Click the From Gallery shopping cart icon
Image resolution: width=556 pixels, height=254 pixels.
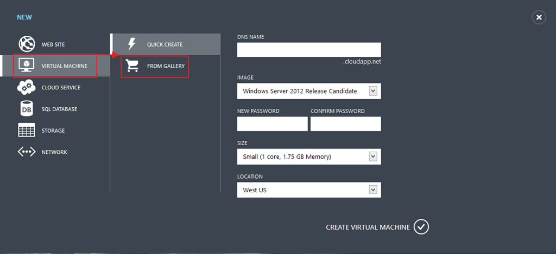coord(132,66)
